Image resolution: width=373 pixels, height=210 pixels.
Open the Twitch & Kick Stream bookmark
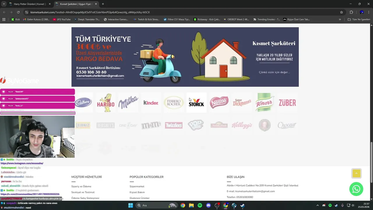click(x=147, y=20)
